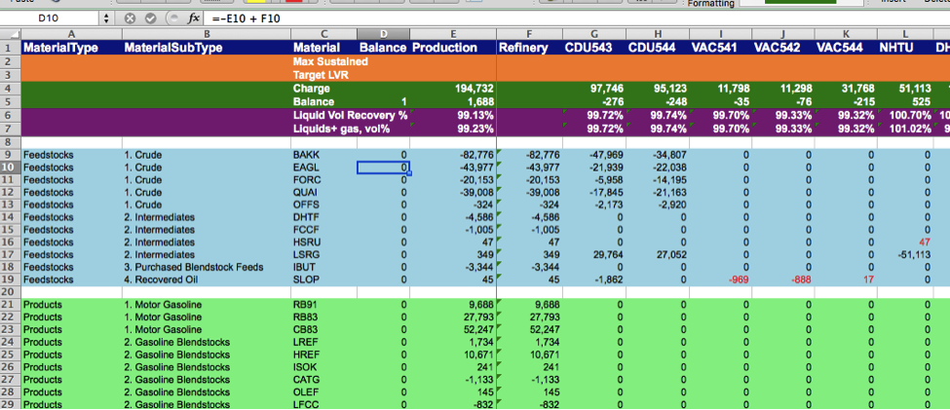Open the fx insert function button
This screenshot has width=950, height=410.
pos(193,19)
